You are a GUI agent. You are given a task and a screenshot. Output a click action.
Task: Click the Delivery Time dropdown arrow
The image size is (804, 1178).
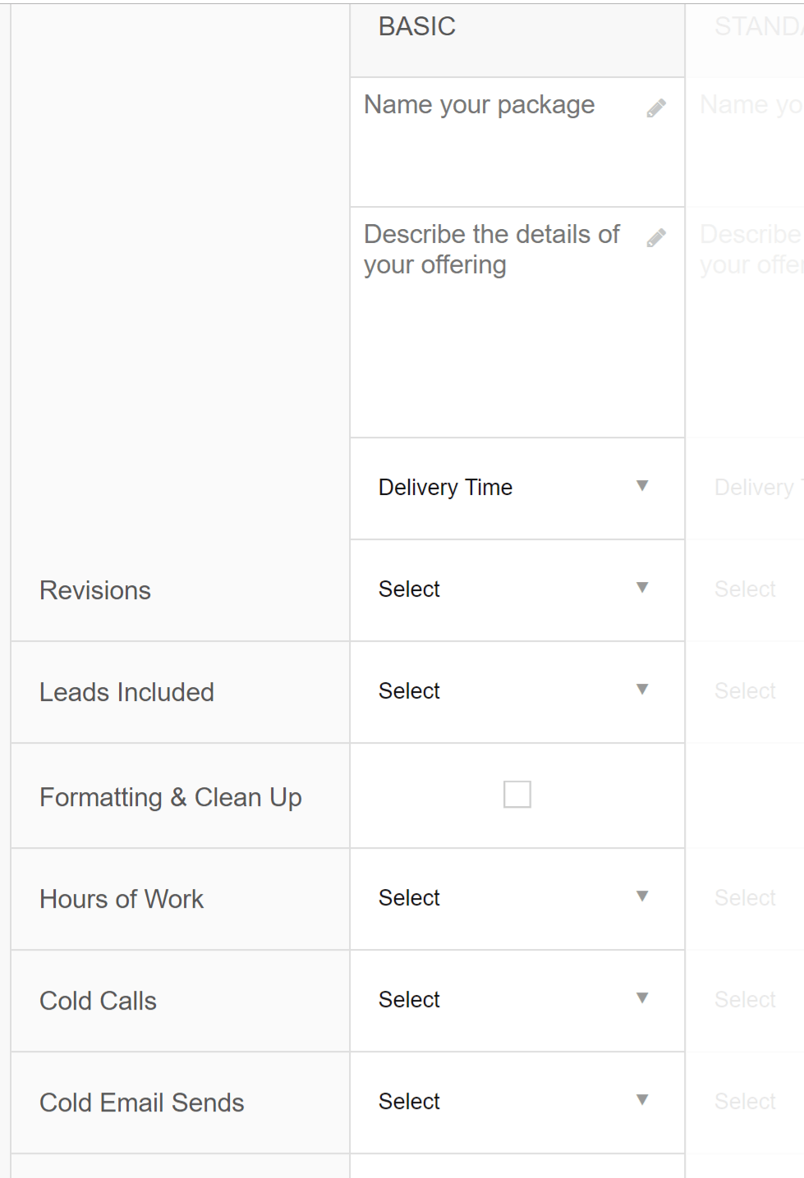[643, 486]
